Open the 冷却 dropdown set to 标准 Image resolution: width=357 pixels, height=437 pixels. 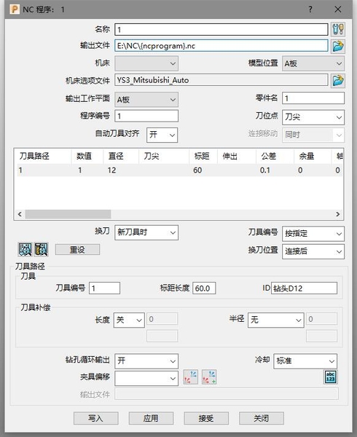tap(305, 361)
